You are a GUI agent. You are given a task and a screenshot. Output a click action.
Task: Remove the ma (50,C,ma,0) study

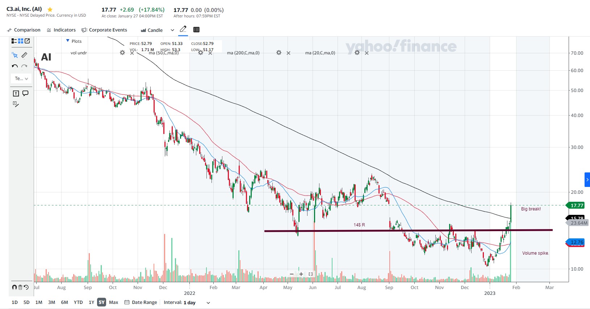(210, 53)
